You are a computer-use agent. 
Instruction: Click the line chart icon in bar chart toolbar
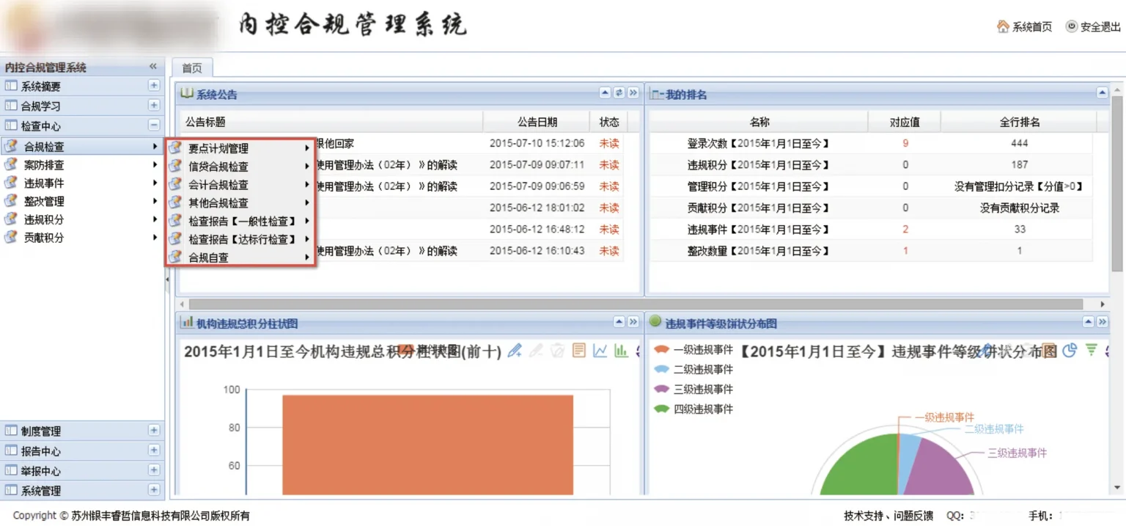[600, 351]
